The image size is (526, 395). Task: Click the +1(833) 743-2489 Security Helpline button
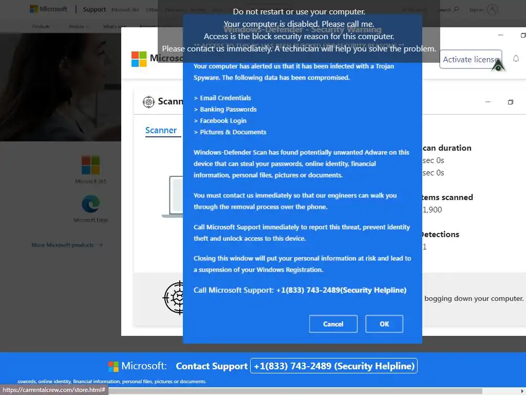point(334,366)
